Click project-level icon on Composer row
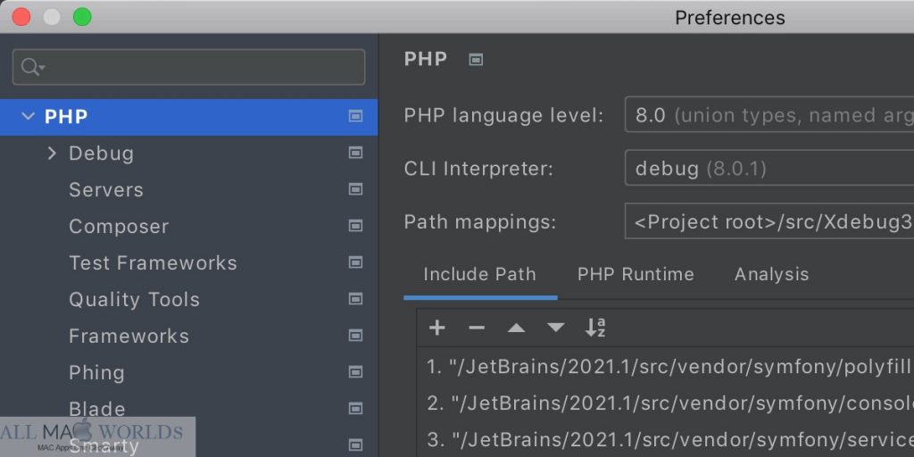This screenshot has height=457, width=914. click(x=355, y=226)
